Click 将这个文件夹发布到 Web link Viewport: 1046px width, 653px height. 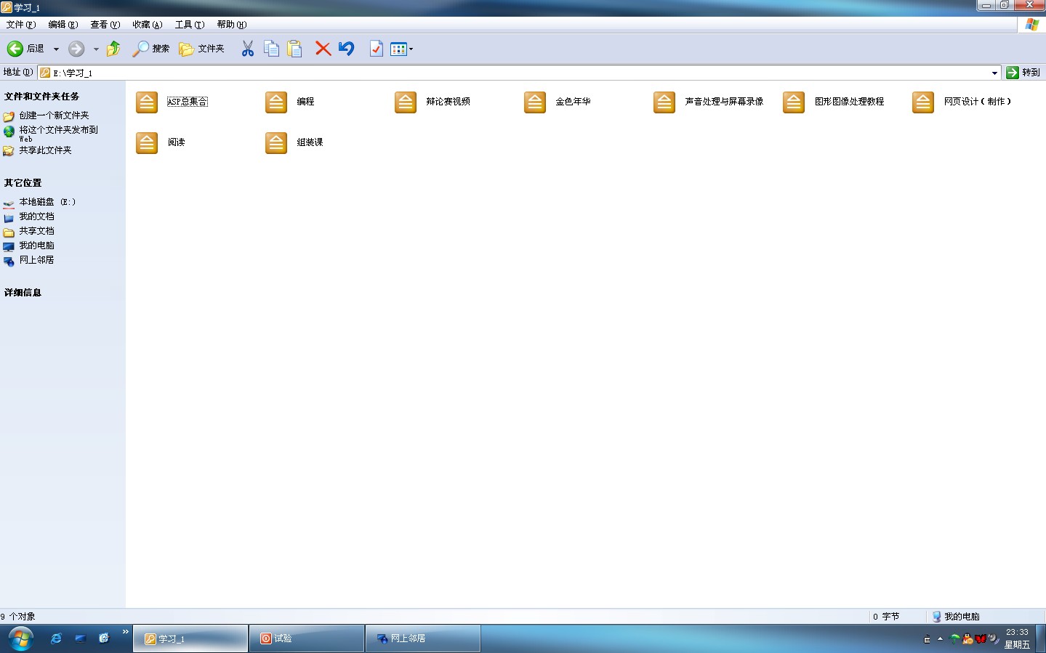pyautogui.click(x=58, y=134)
